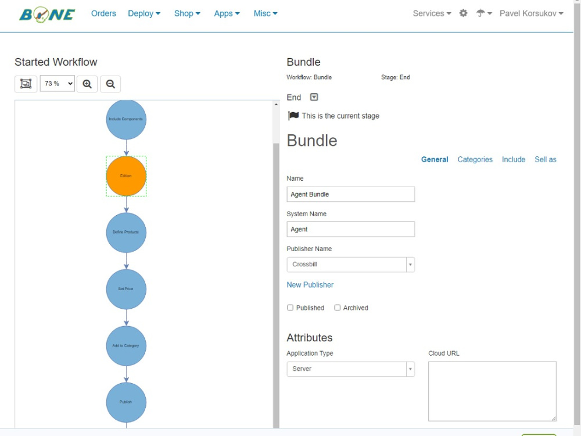Image resolution: width=581 pixels, height=436 pixels.
Task: Open the umbrella icon menu
Action: click(484, 13)
